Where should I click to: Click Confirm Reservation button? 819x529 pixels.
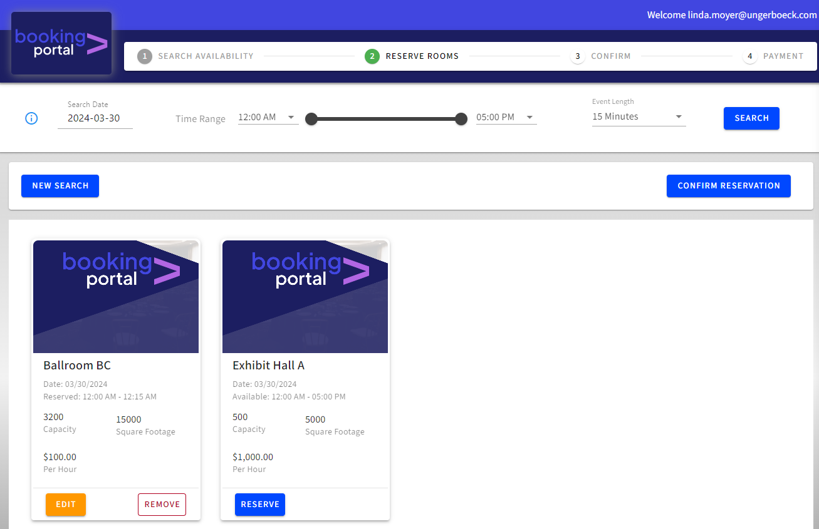pyautogui.click(x=729, y=186)
